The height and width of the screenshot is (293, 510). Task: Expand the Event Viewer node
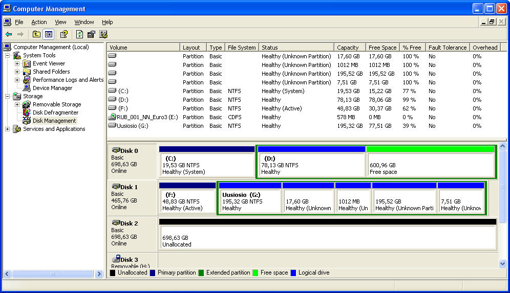click(17, 64)
